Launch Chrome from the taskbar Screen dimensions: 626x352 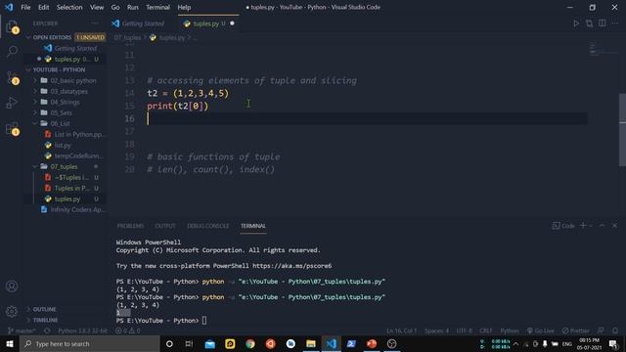(250, 343)
